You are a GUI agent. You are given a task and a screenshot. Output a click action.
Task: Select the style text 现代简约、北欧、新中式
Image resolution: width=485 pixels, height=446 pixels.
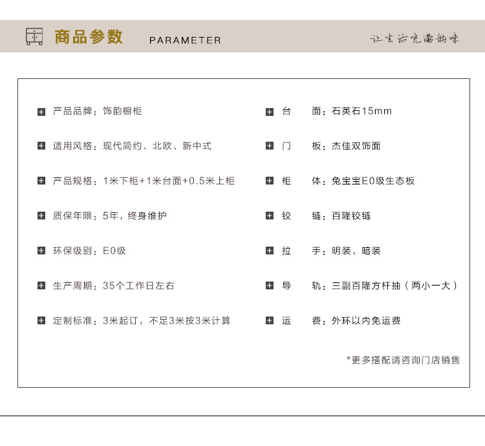[157, 146]
